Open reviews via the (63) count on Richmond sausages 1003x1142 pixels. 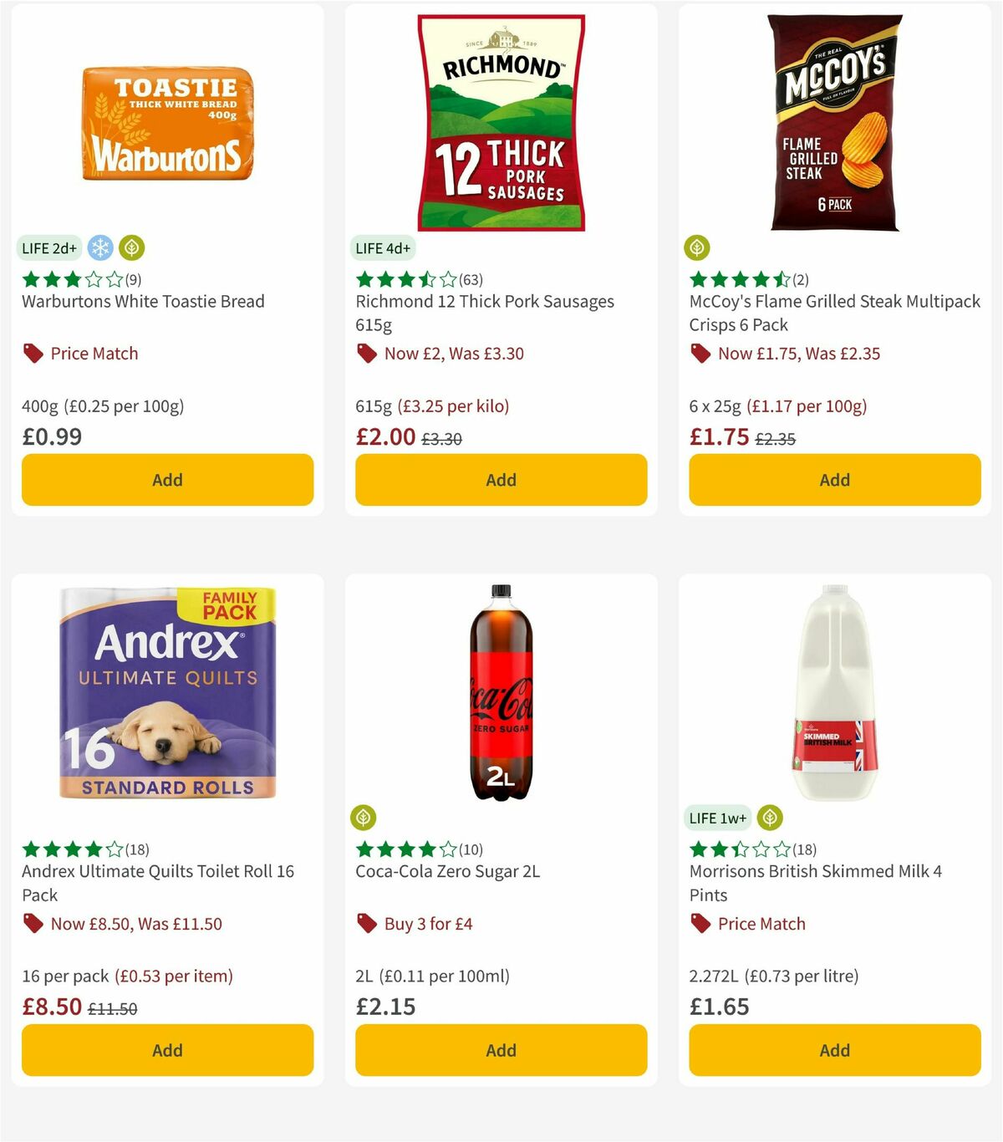(471, 280)
